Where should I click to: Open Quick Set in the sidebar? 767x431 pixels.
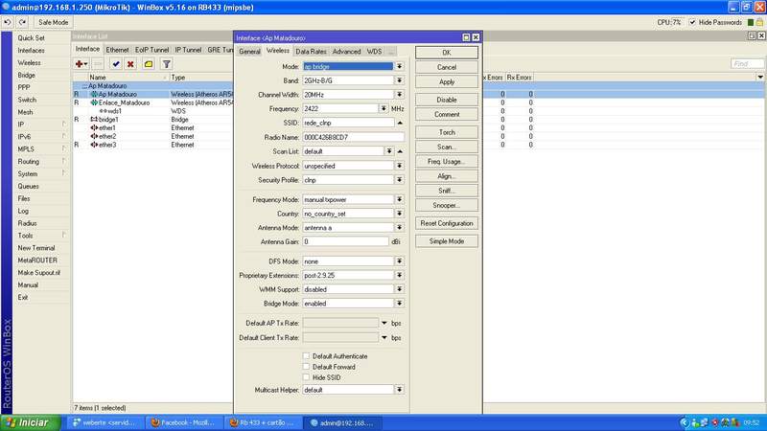pos(31,37)
